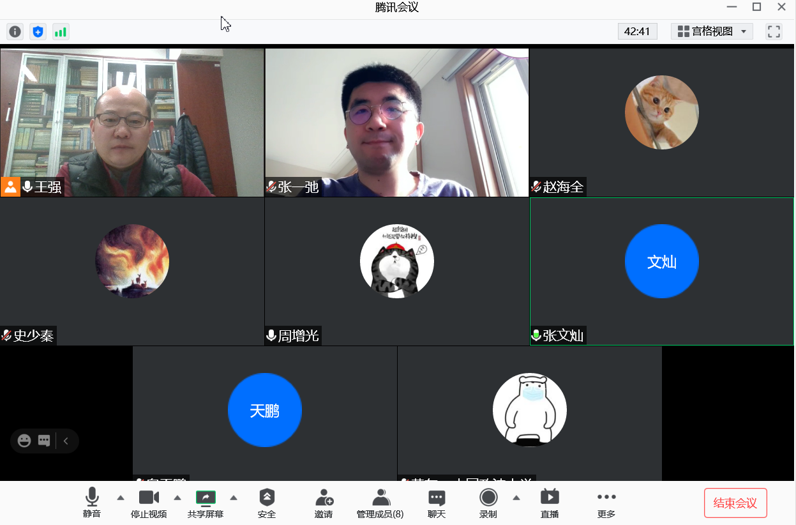Open the 邀请 invite dialog

coord(324,503)
